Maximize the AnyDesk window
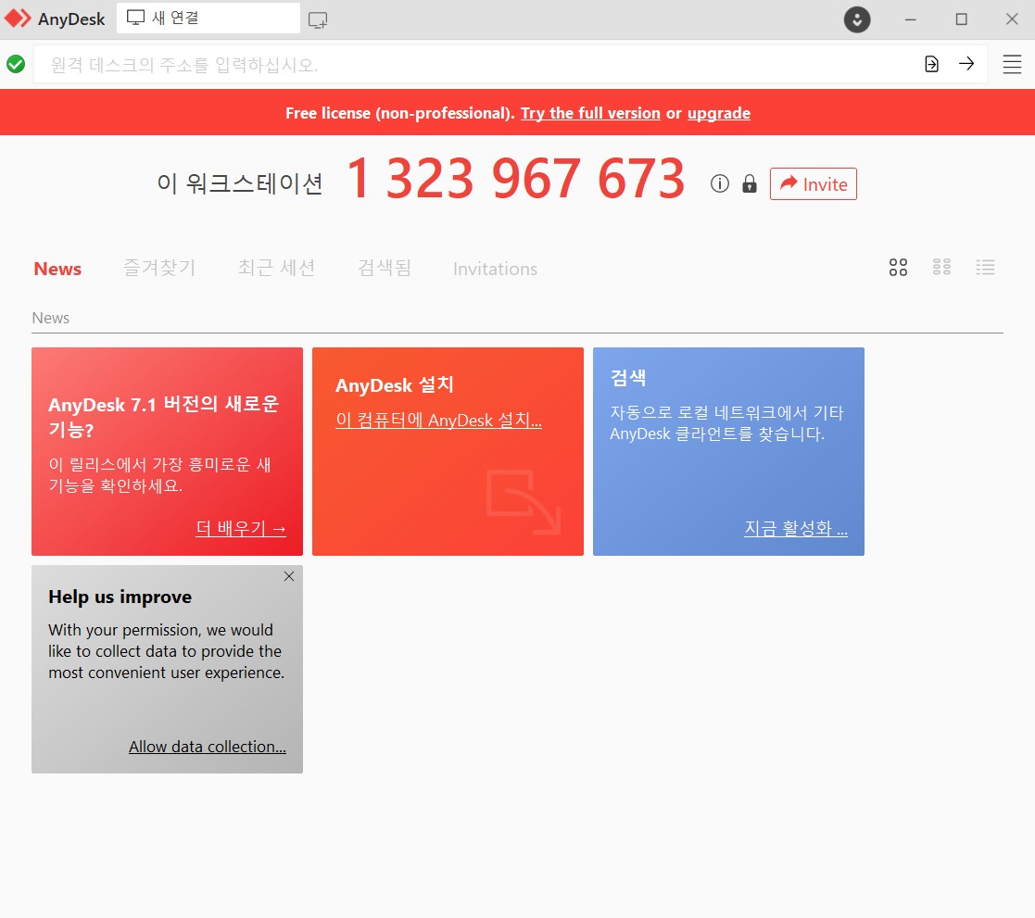The image size is (1035, 918). [x=961, y=19]
